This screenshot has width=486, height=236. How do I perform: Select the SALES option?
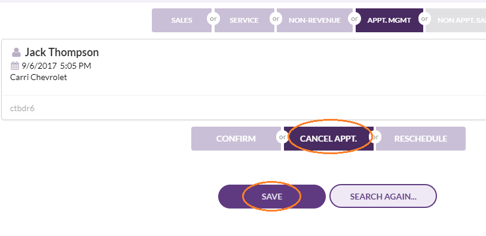tap(182, 20)
